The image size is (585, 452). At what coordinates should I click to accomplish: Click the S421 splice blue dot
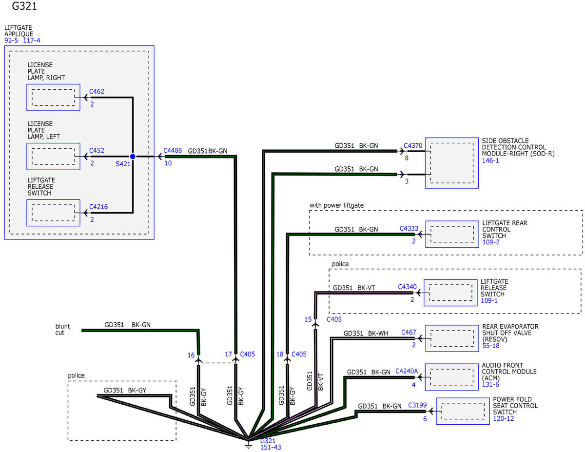click(133, 157)
